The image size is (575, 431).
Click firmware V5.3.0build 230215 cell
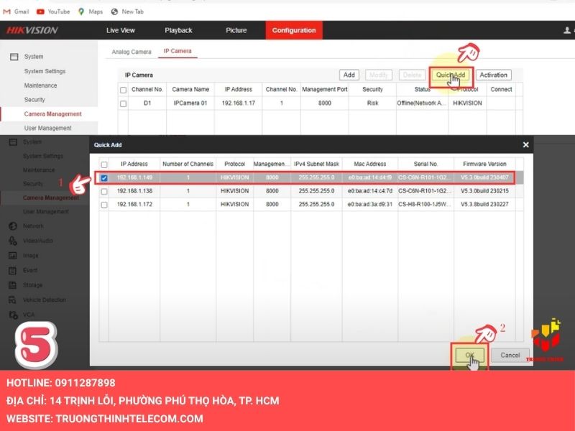484,191
